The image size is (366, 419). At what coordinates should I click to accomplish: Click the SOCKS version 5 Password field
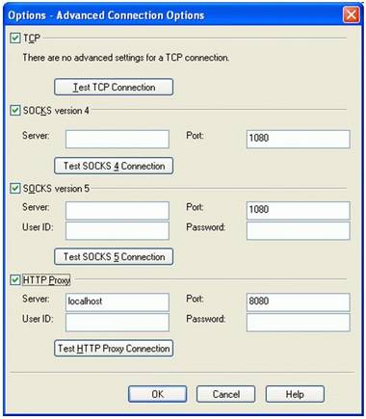pyautogui.click(x=299, y=230)
